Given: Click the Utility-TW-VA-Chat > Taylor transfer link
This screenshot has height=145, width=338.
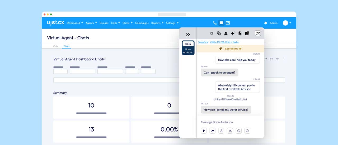Looking at the screenshot, I should click(x=224, y=42).
